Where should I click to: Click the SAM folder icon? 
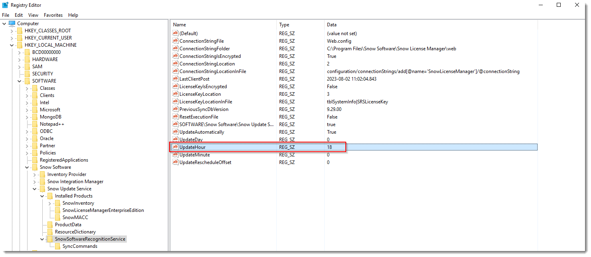(27, 67)
